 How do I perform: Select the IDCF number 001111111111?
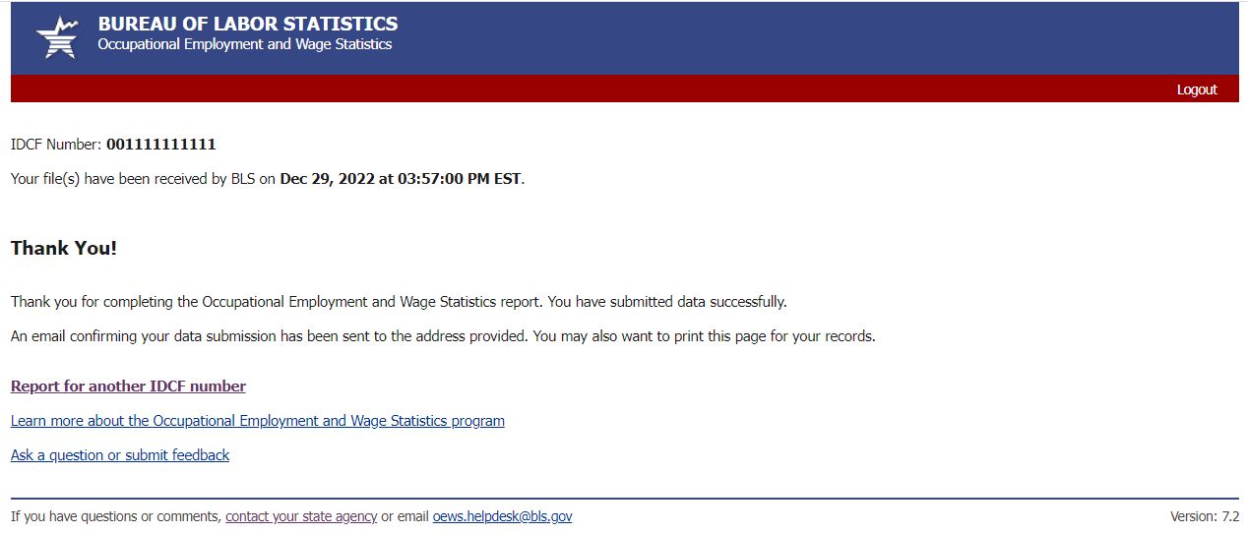coord(161,145)
